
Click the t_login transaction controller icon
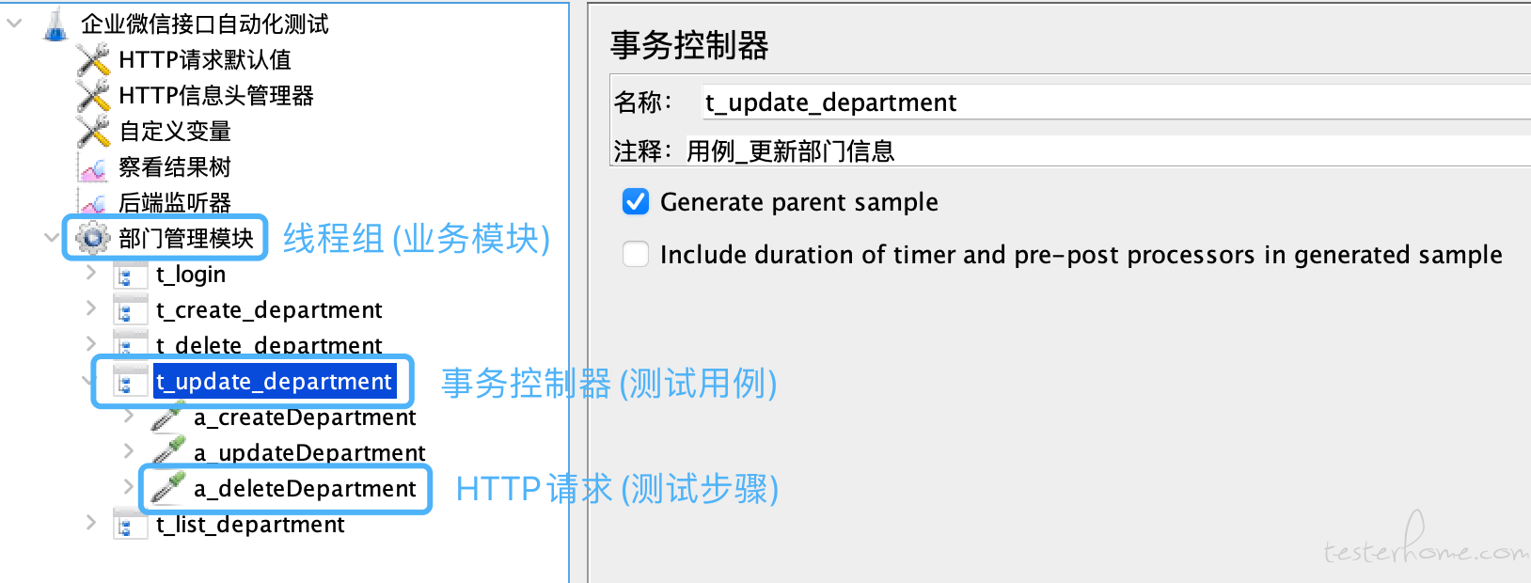(130, 275)
